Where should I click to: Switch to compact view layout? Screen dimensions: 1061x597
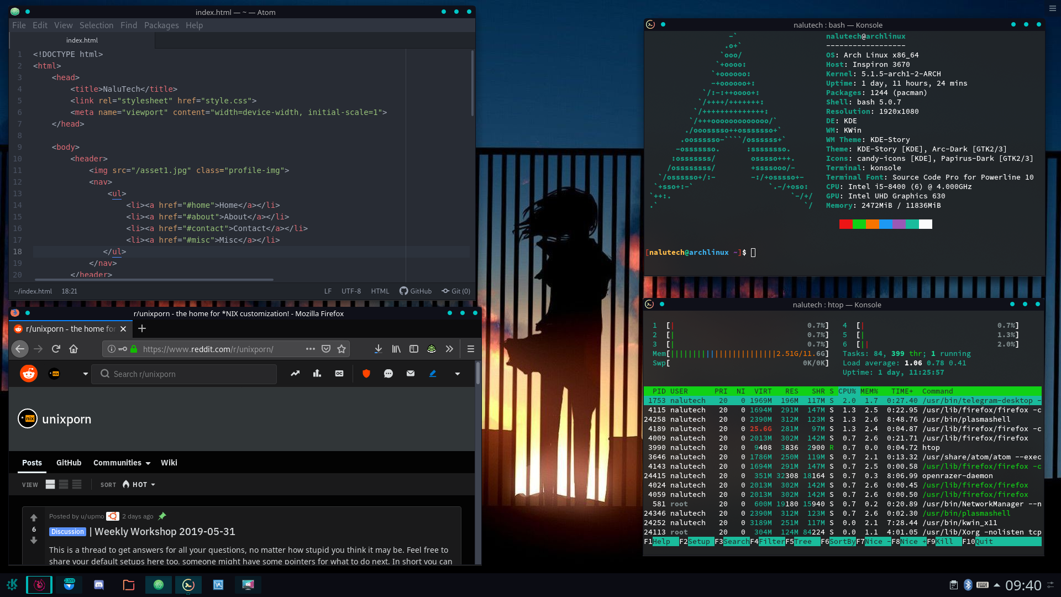coord(77,484)
